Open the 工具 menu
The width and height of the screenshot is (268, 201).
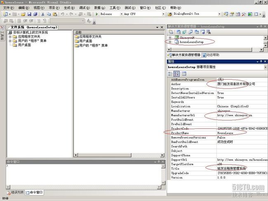pos(115,8)
